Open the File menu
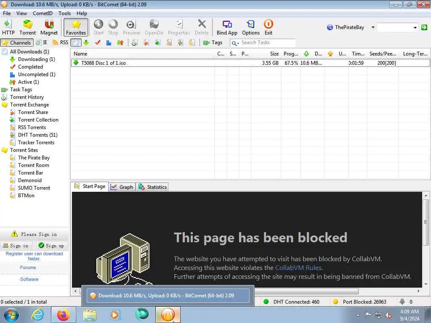431x323 pixels. click(7, 13)
